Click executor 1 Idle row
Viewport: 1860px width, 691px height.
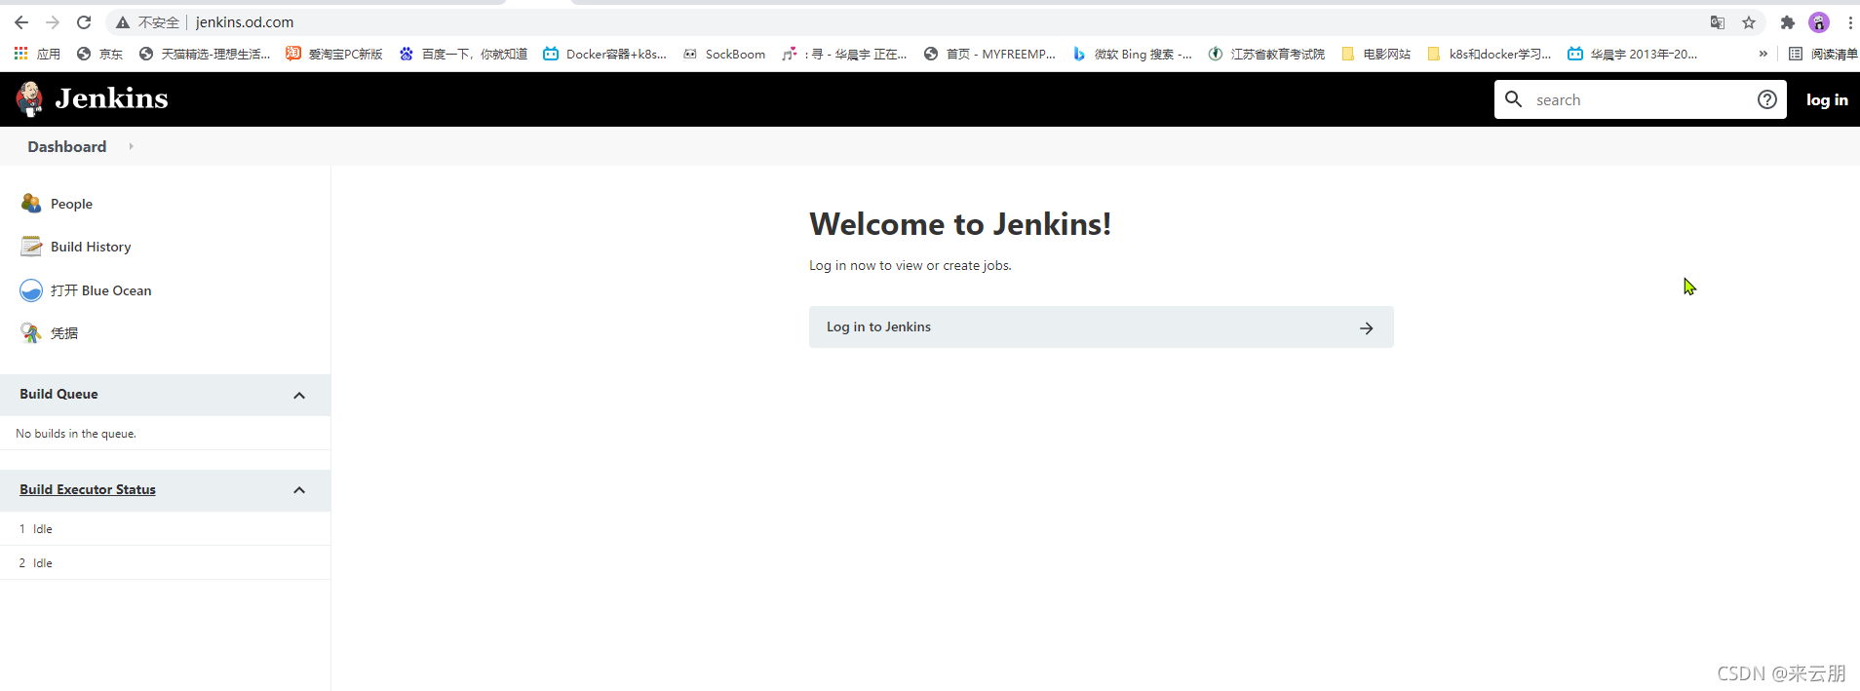166,529
